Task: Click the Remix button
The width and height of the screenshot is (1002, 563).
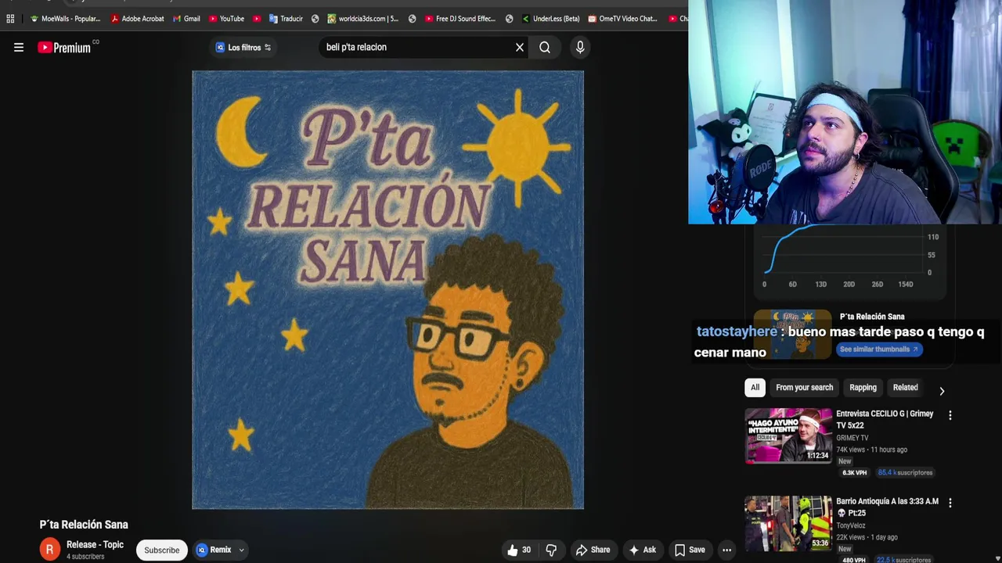Action: tap(214, 550)
